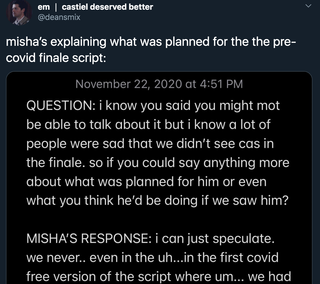This screenshot has width=320, height=284.
Task: Open the "castiel deserved better" display name
Action: point(107,7)
